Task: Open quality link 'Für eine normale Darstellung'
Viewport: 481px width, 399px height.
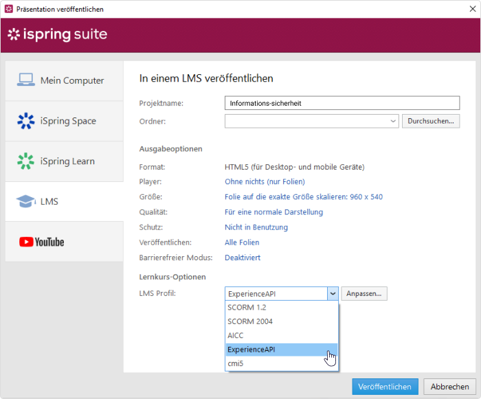Action: click(273, 212)
